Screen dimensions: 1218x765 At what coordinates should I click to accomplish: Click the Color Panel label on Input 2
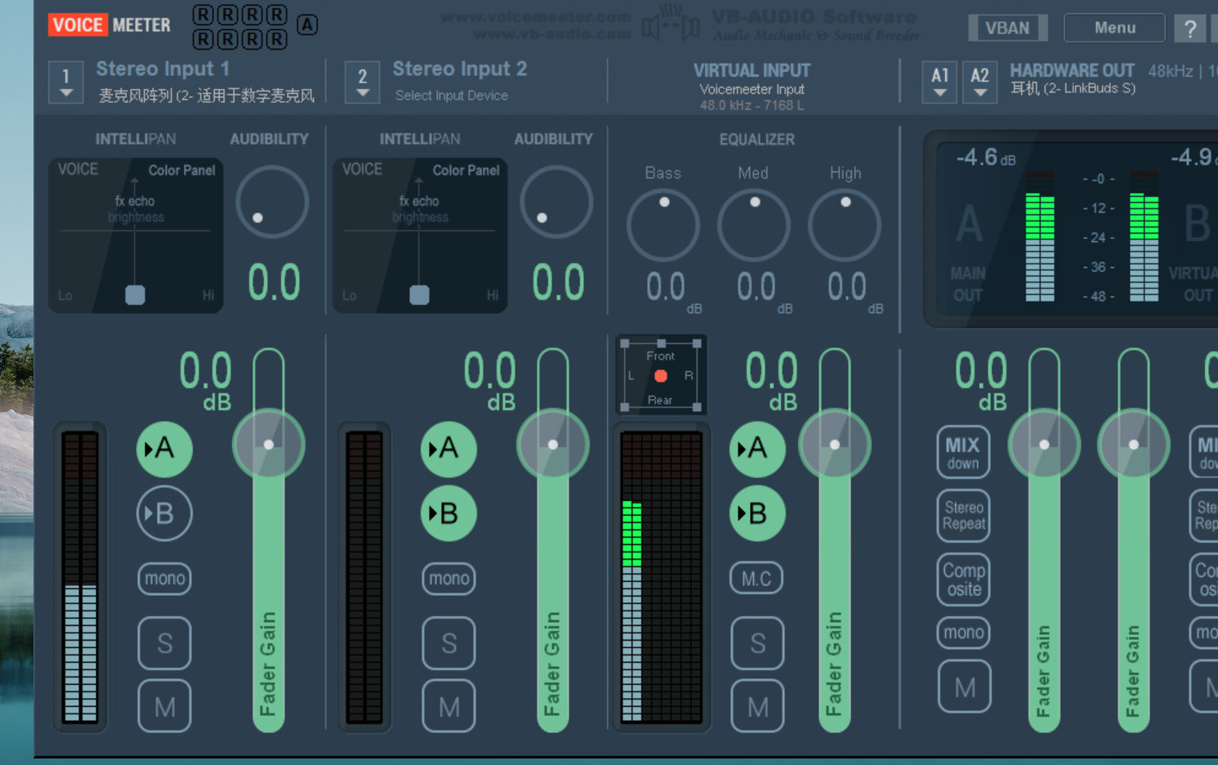[x=466, y=170]
